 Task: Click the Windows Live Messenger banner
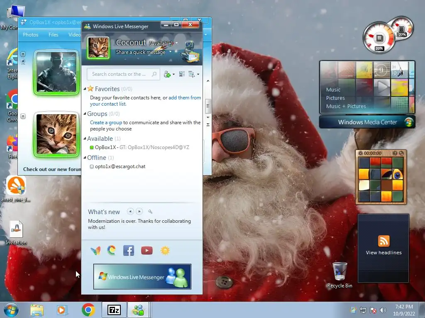tap(142, 277)
